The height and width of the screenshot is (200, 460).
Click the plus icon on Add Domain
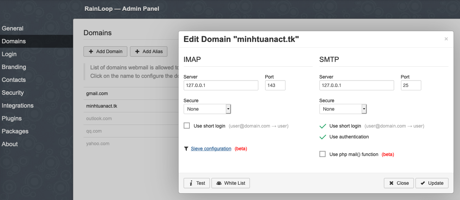91,51
